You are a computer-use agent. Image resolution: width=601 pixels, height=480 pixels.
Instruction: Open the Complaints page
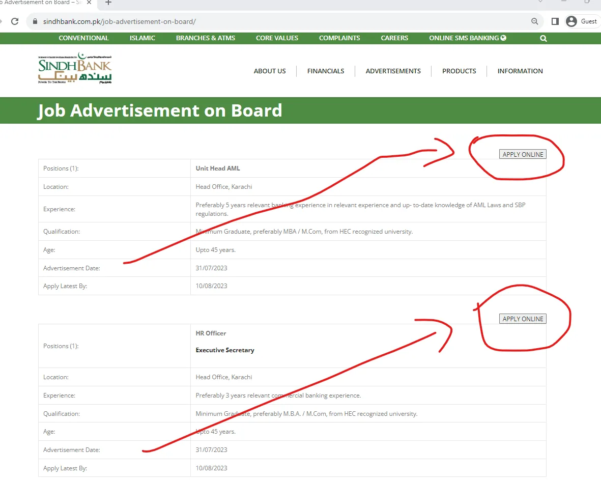[x=339, y=38]
